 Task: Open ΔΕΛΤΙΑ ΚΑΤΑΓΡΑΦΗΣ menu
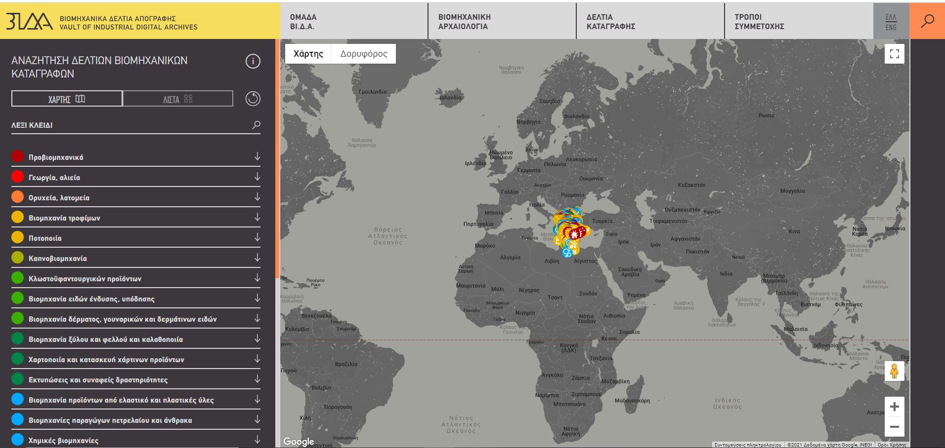610,22
